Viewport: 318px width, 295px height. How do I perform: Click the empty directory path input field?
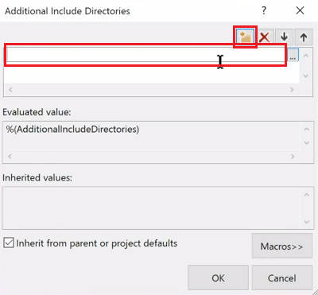click(x=145, y=55)
